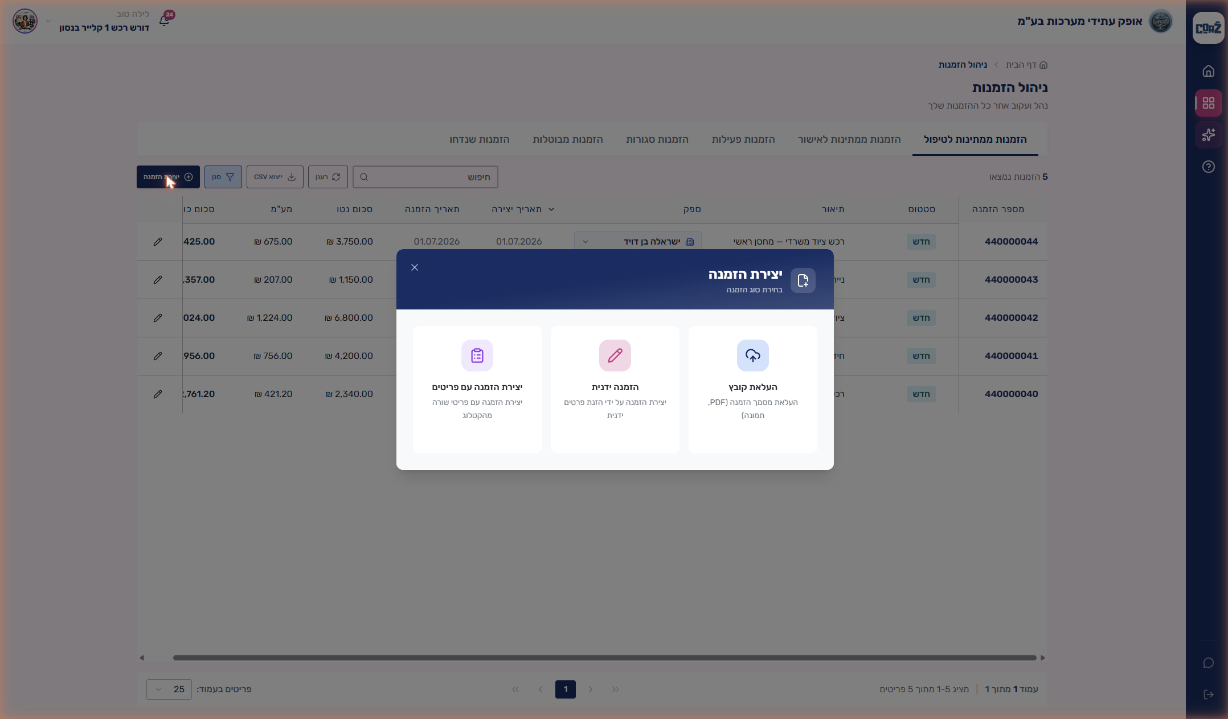This screenshot has height=719, width=1228.
Task: Click the scrollbar's left arrow
Action: (142, 658)
